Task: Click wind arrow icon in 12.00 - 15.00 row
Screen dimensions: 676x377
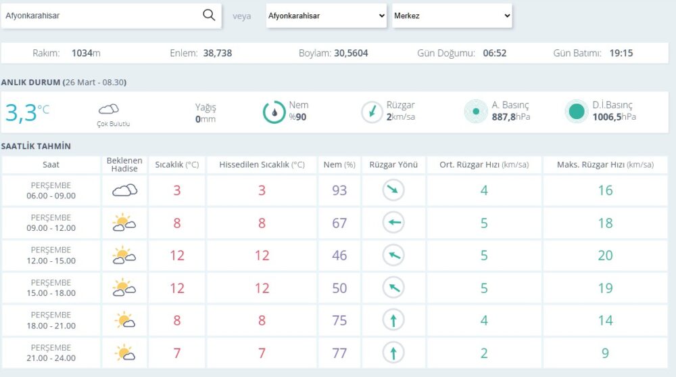Action: point(393,255)
